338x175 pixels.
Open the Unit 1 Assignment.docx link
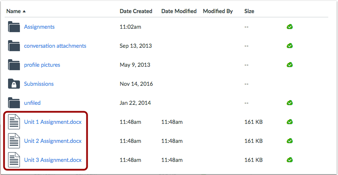coord(53,122)
